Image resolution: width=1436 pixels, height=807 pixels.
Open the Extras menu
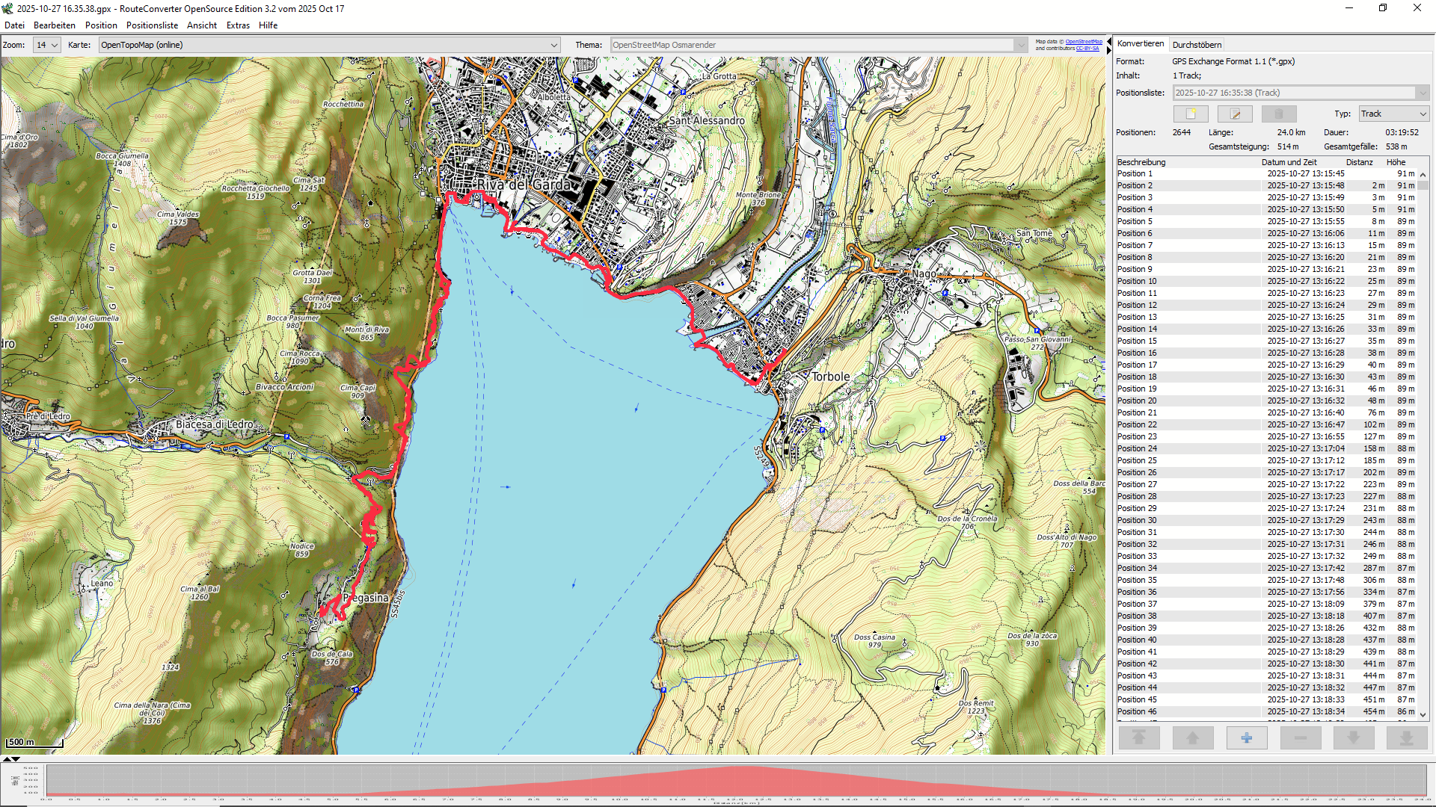[238, 25]
